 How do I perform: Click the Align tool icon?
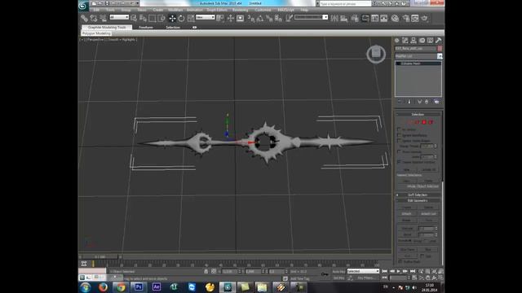tap(344, 18)
